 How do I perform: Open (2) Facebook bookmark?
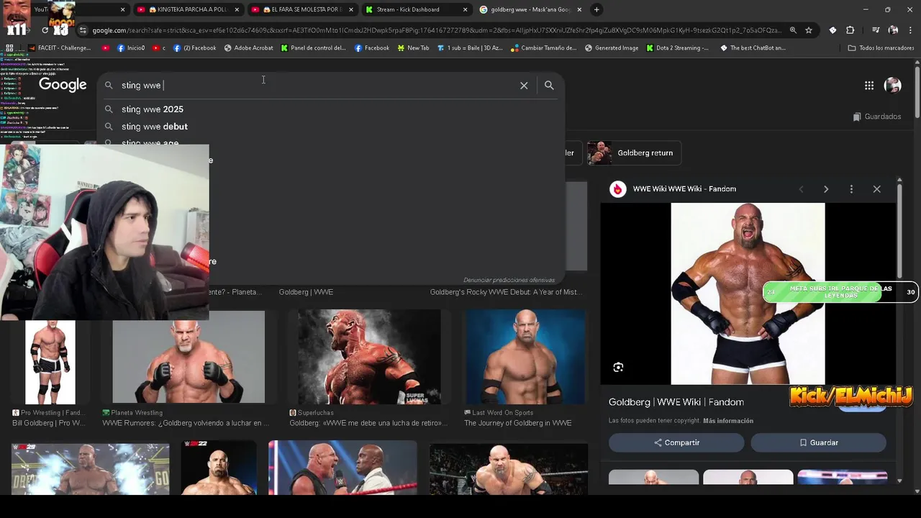[194, 48]
